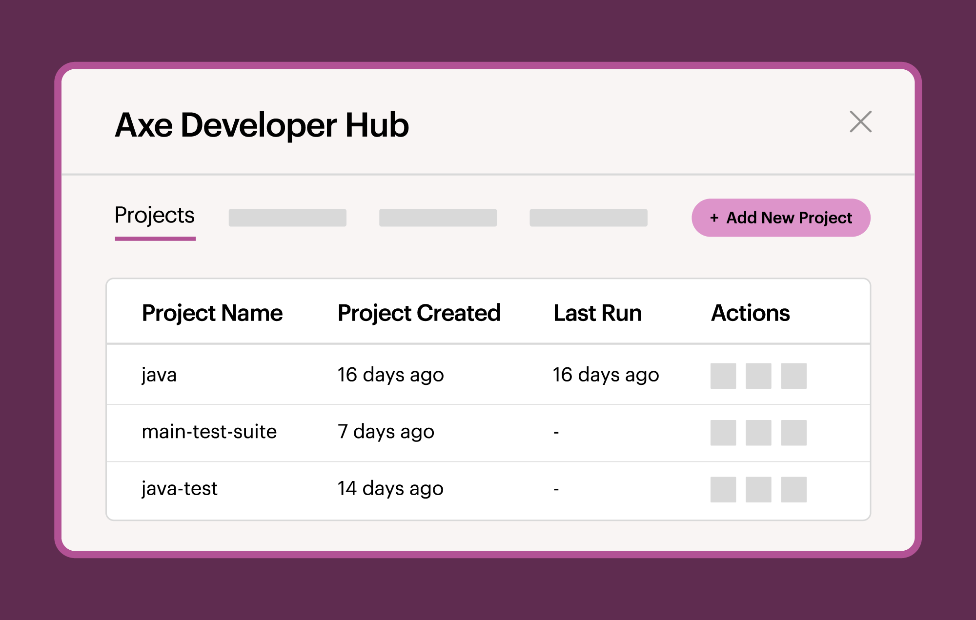Click the last action icon for main-test-suite
The image size is (976, 620).
click(x=794, y=432)
